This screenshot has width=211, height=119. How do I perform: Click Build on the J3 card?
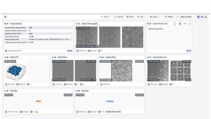pos(189,51)
